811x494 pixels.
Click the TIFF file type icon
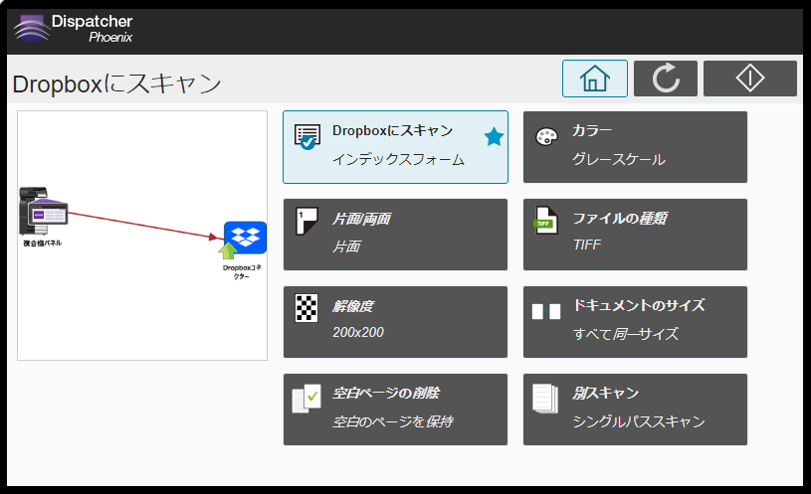(545, 221)
